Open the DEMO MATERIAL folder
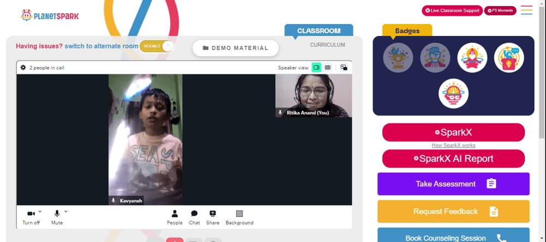546x242 pixels. [235, 48]
